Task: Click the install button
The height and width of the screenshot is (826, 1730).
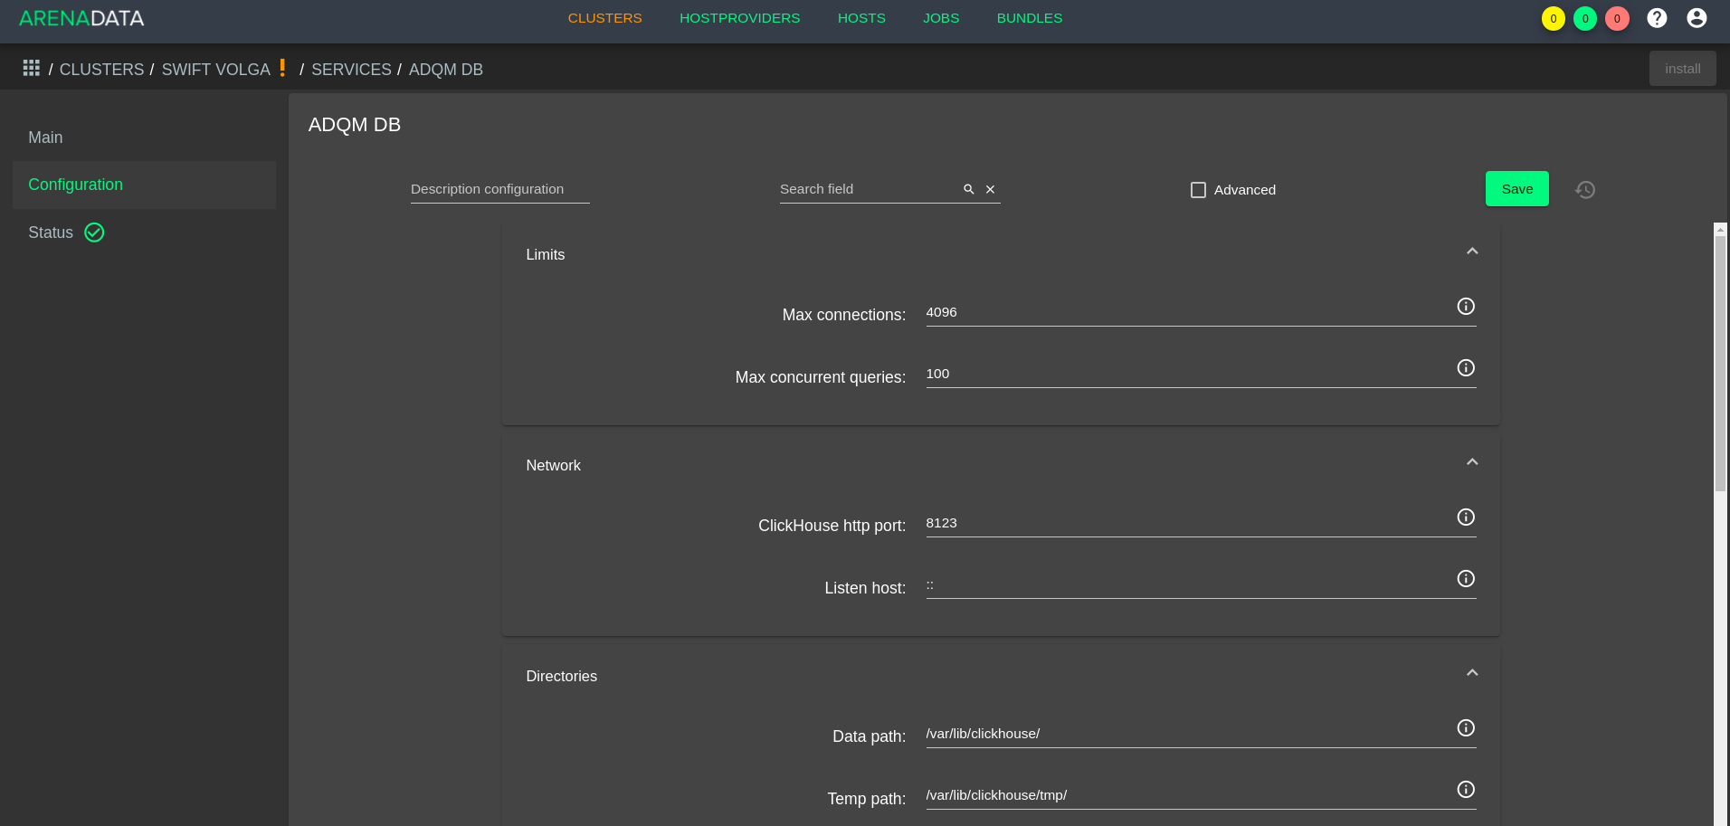Action: (1683, 69)
